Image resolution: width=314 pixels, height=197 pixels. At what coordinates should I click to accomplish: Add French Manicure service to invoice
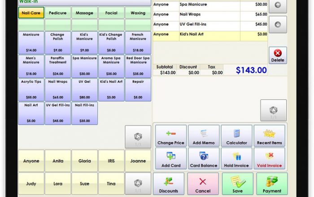138,42
